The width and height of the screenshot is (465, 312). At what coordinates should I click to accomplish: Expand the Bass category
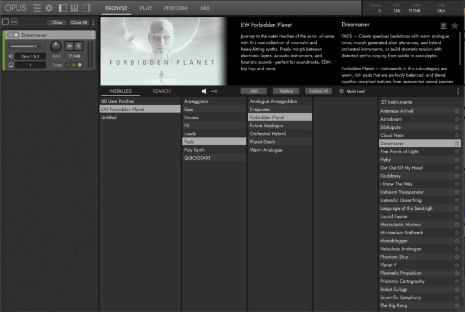(x=214, y=109)
